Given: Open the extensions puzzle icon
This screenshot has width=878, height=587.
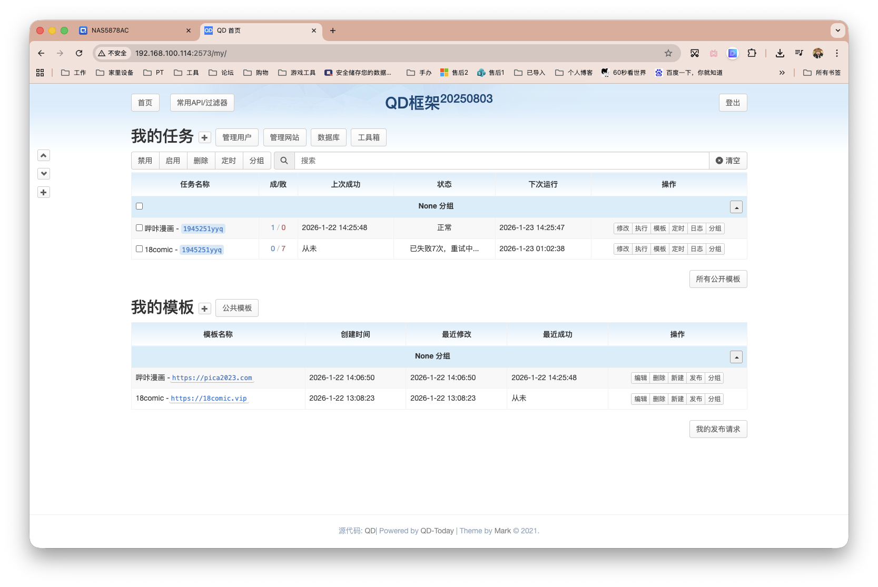Looking at the screenshot, I should 752,53.
